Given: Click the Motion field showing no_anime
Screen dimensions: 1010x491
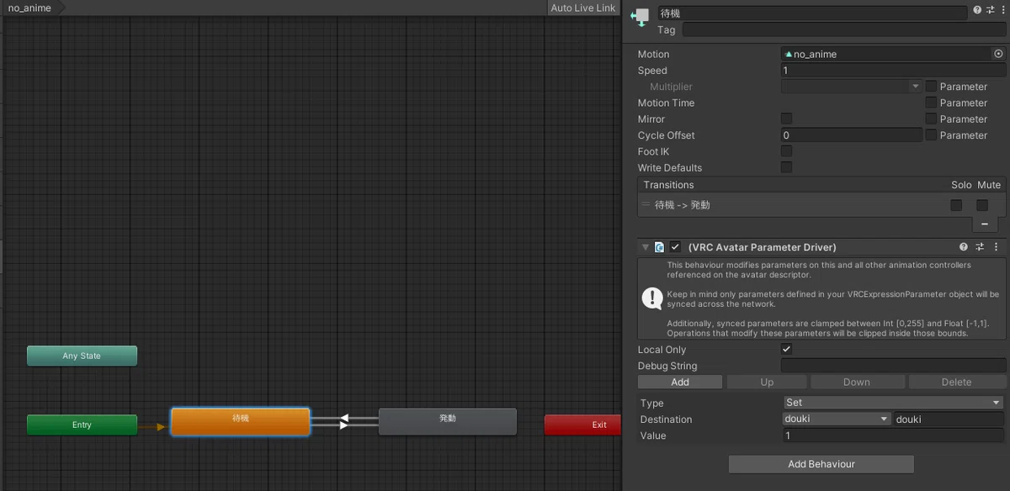Looking at the screenshot, I should (x=887, y=54).
